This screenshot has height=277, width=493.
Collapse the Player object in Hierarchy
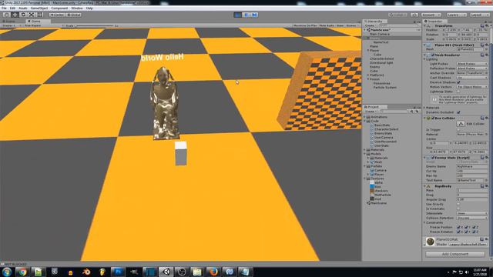368,50
